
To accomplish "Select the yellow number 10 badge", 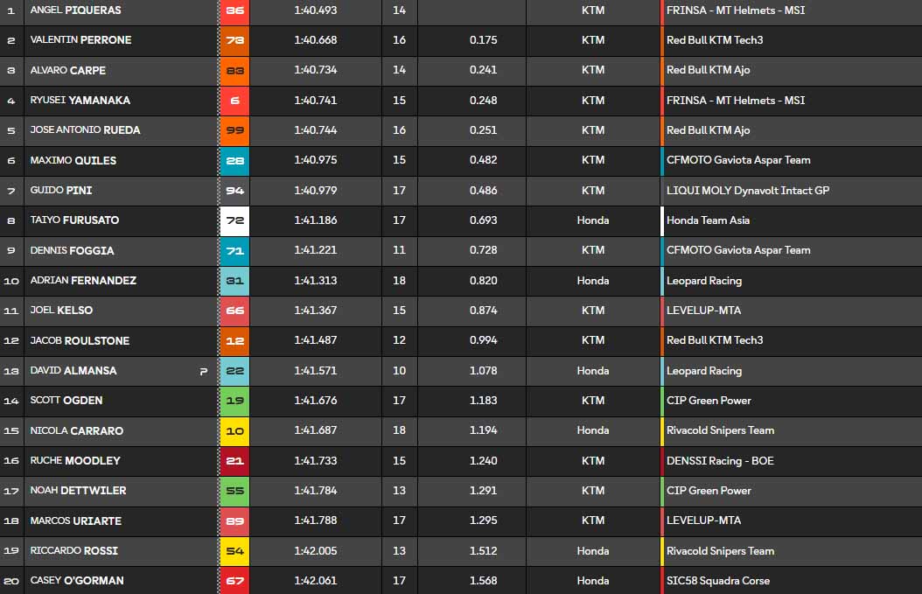I will click(x=234, y=430).
